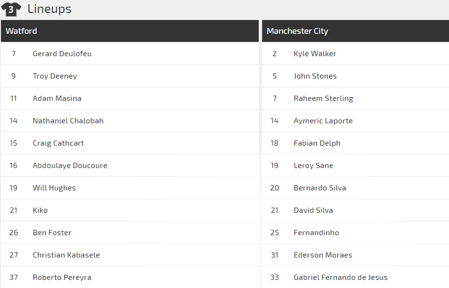Click Kyle Walker in Manchester City lineup
This screenshot has width=449, height=288.
pyautogui.click(x=315, y=54)
